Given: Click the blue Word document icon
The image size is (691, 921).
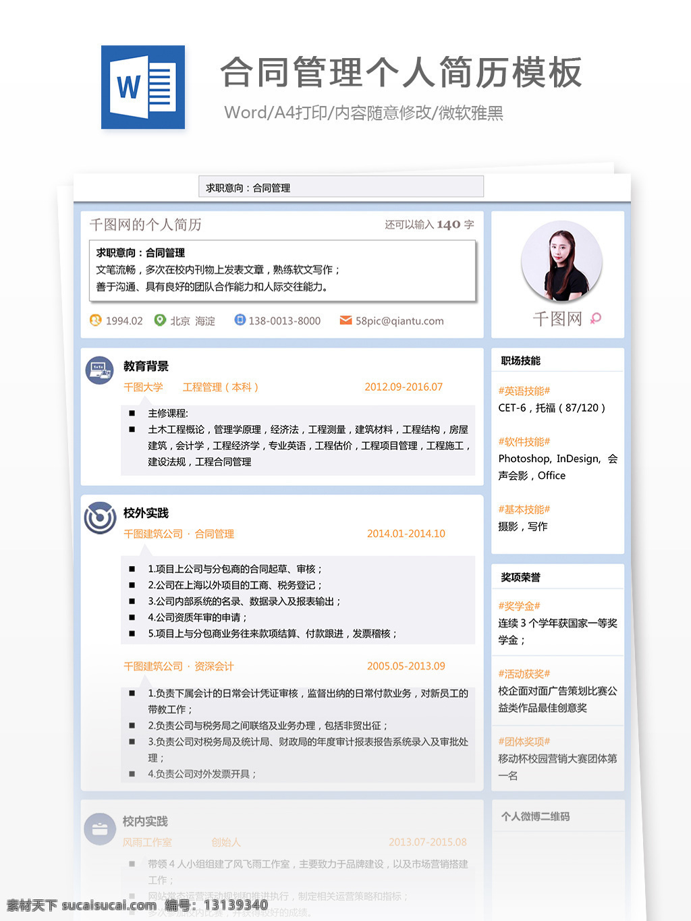Looking at the screenshot, I should pyautogui.click(x=143, y=87).
